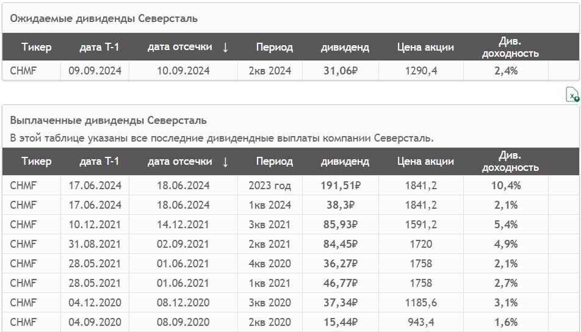
Task: Click 18.06.2024 in the 2023 год row
Action: [x=183, y=186]
